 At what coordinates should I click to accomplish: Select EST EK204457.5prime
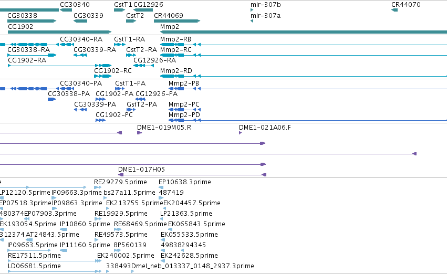click(x=192, y=203)
